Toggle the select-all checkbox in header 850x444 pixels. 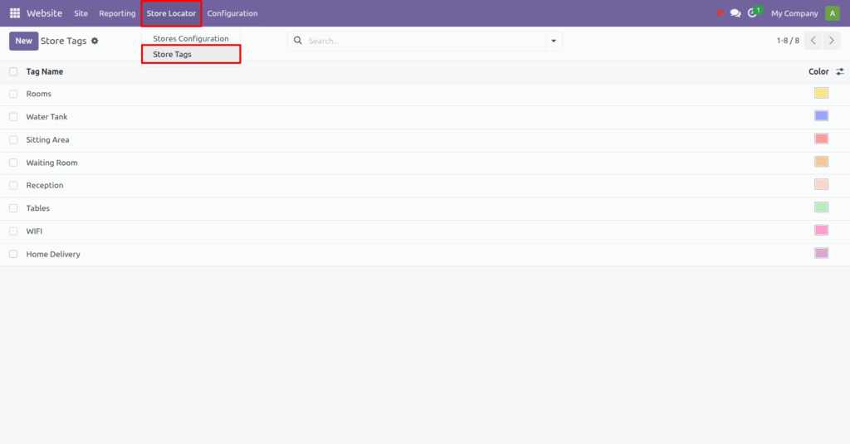[13, 71]
